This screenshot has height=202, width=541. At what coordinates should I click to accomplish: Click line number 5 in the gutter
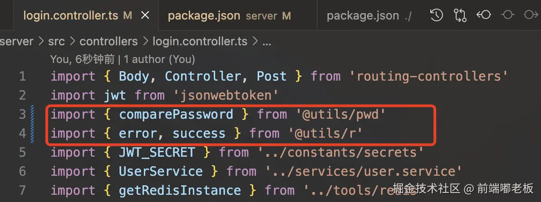22,152
